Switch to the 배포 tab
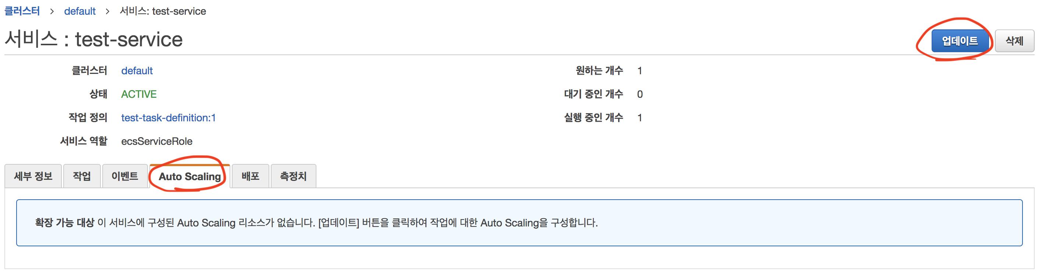1042x275 pixels. (x=251, y=176)
